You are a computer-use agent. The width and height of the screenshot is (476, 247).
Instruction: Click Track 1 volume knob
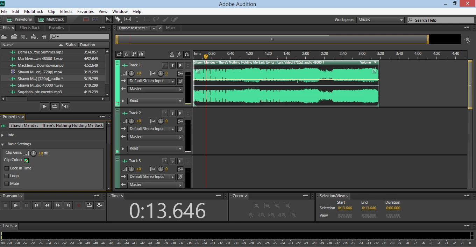[x=131, y=73]
